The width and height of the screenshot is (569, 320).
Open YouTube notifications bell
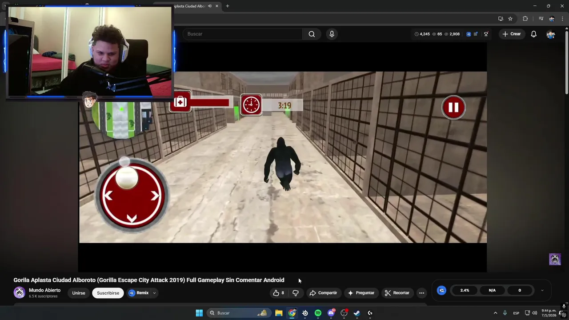tap(533, 34)
